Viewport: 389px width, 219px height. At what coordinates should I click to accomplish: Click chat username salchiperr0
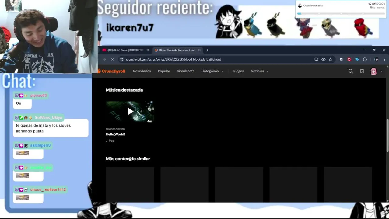point(40,145)
